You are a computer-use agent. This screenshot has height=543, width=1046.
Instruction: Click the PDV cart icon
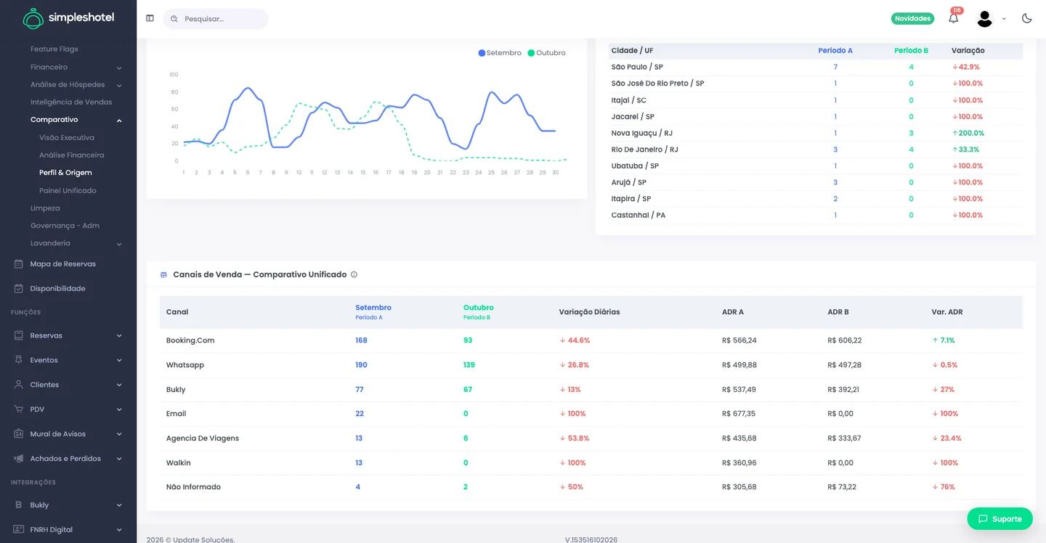(x=19, y=409)
